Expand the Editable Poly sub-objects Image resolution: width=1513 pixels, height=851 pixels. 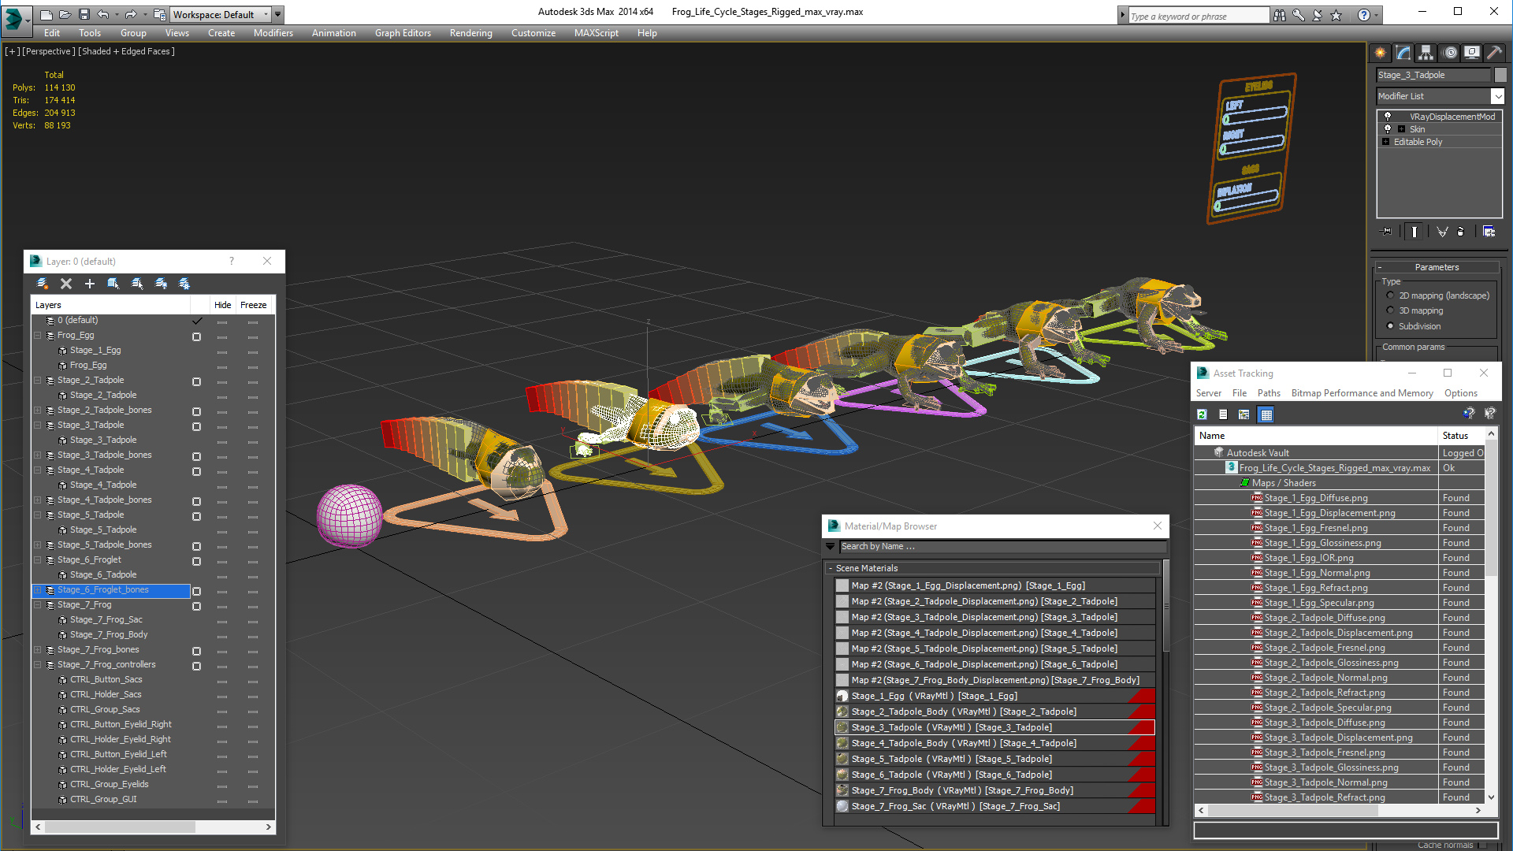[1385, 142]
